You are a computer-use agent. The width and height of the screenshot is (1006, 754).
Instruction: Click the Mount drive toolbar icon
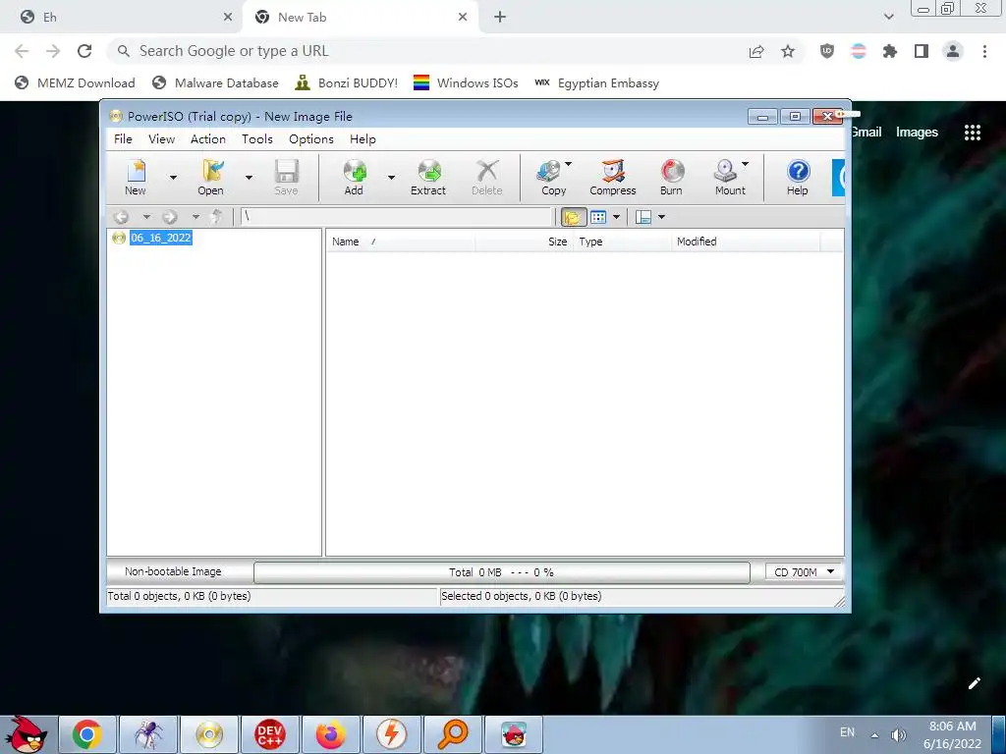[x=730, y=177]
